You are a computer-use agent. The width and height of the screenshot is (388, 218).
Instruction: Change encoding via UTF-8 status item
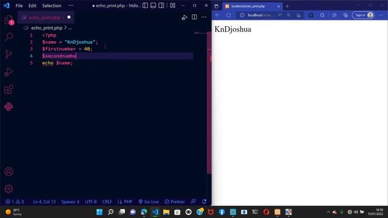click(91, 202)
